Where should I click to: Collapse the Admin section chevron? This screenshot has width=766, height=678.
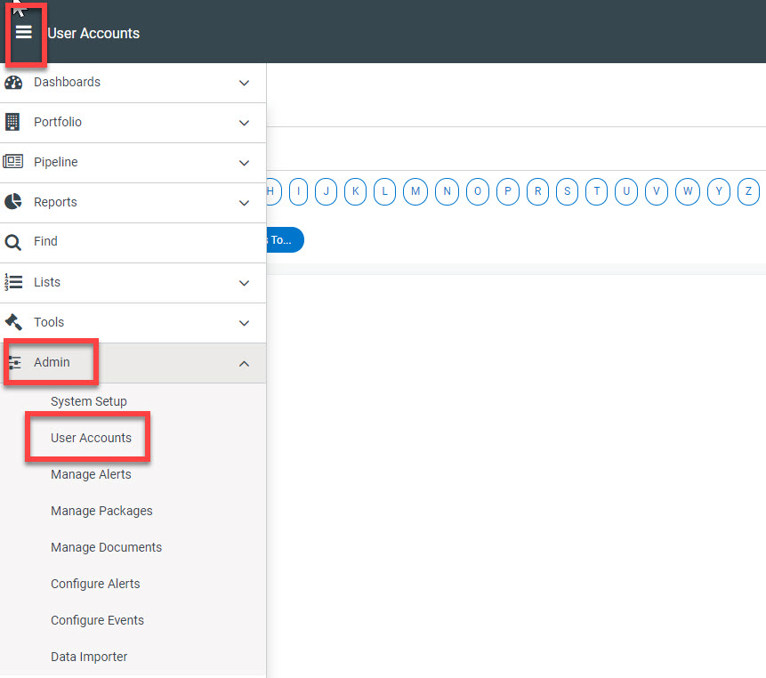pos(244,363)
